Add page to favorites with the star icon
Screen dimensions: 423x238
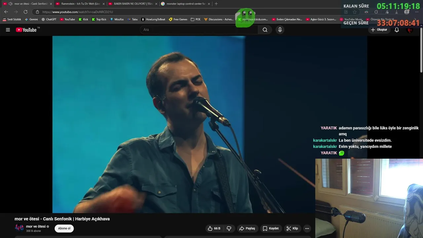(355, 12)
